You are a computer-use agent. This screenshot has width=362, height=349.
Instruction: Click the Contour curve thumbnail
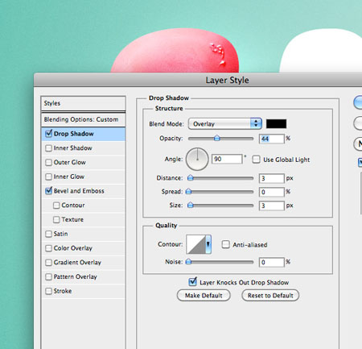coord(195,244)
